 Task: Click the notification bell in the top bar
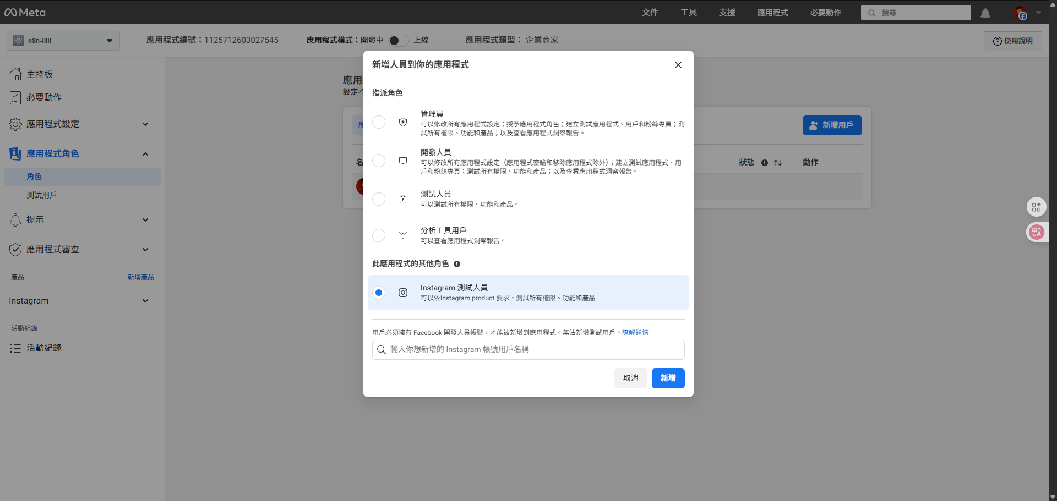point(985,13)
